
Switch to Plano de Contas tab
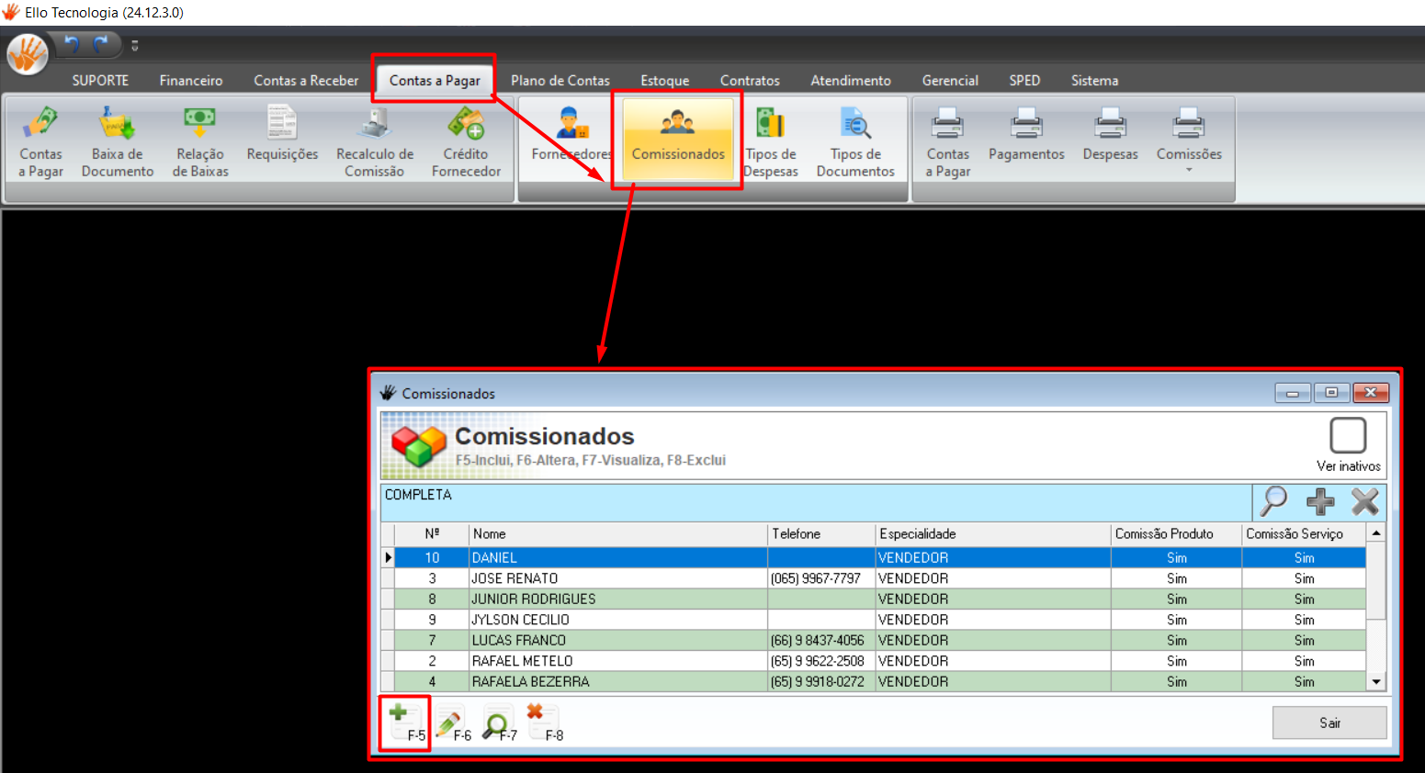pyautogui.click(x=560, y=81)
